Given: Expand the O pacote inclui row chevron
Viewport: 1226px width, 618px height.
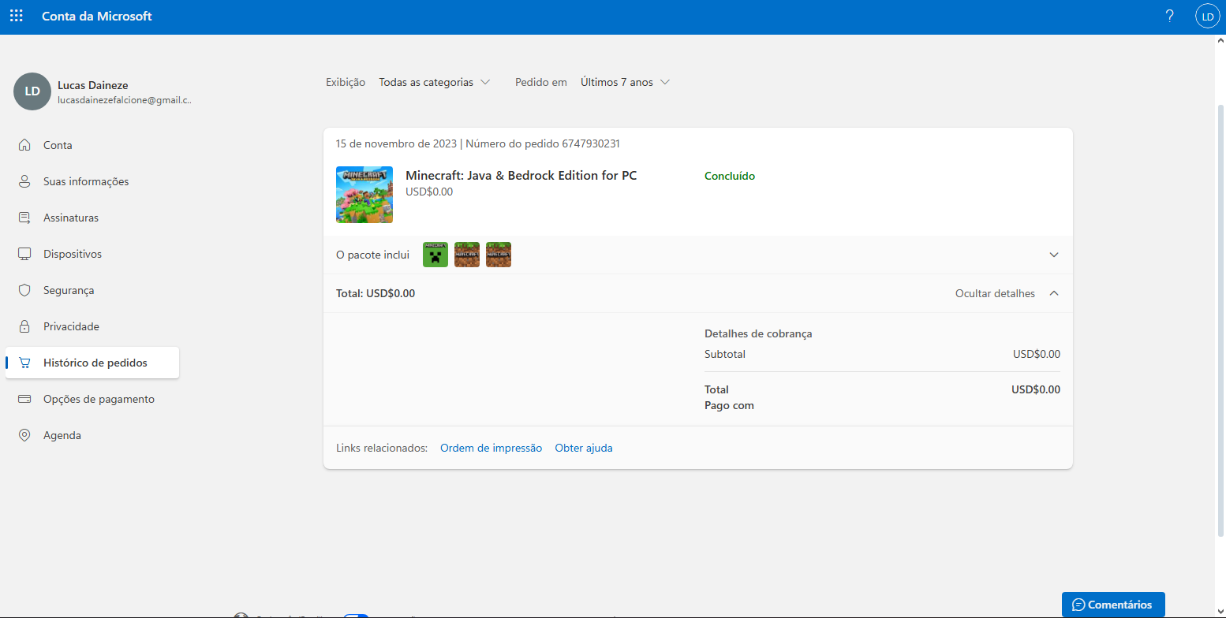Looking at the screenshot, I should [1054, 255].
